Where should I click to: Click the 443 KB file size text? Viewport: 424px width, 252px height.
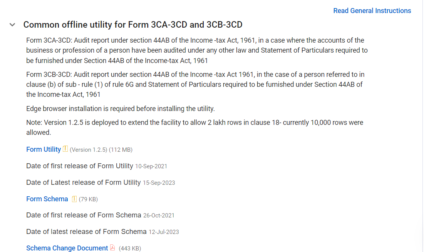pyautogui.click(x=130, y=249)
